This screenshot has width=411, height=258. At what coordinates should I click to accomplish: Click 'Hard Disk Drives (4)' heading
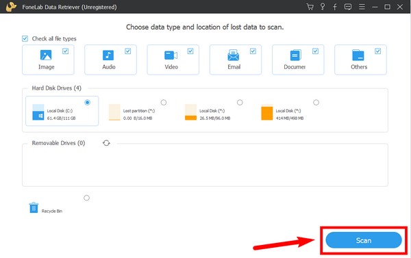pyautogui.click(x=57, y=88)
